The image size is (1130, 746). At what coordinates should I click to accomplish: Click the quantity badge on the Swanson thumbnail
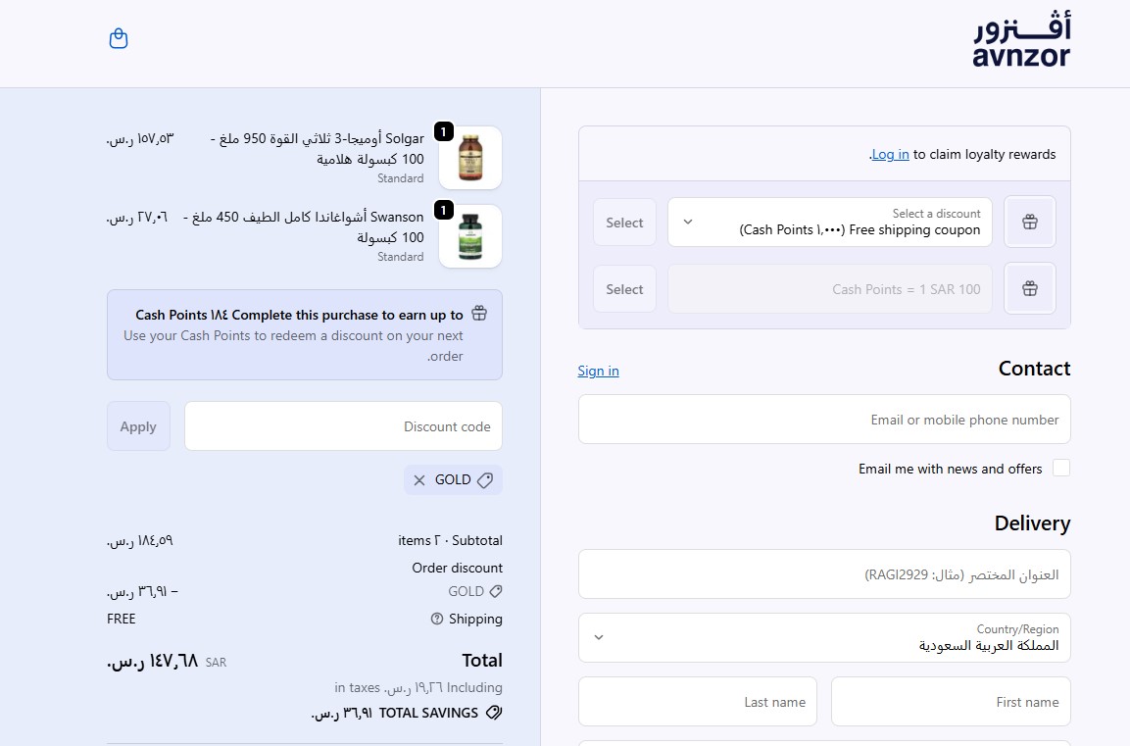point(444,210)
